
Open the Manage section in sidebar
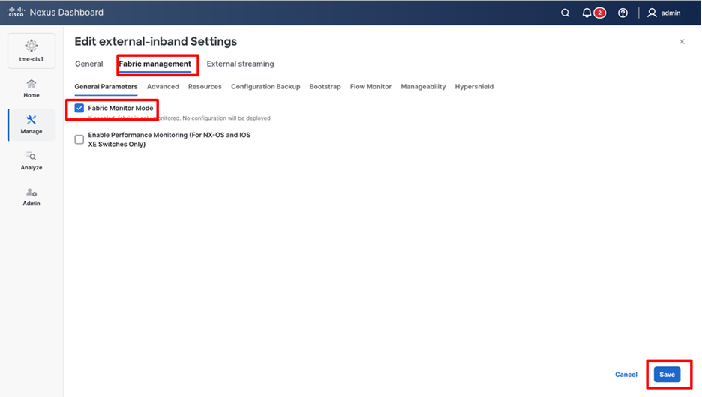[31, 125]
